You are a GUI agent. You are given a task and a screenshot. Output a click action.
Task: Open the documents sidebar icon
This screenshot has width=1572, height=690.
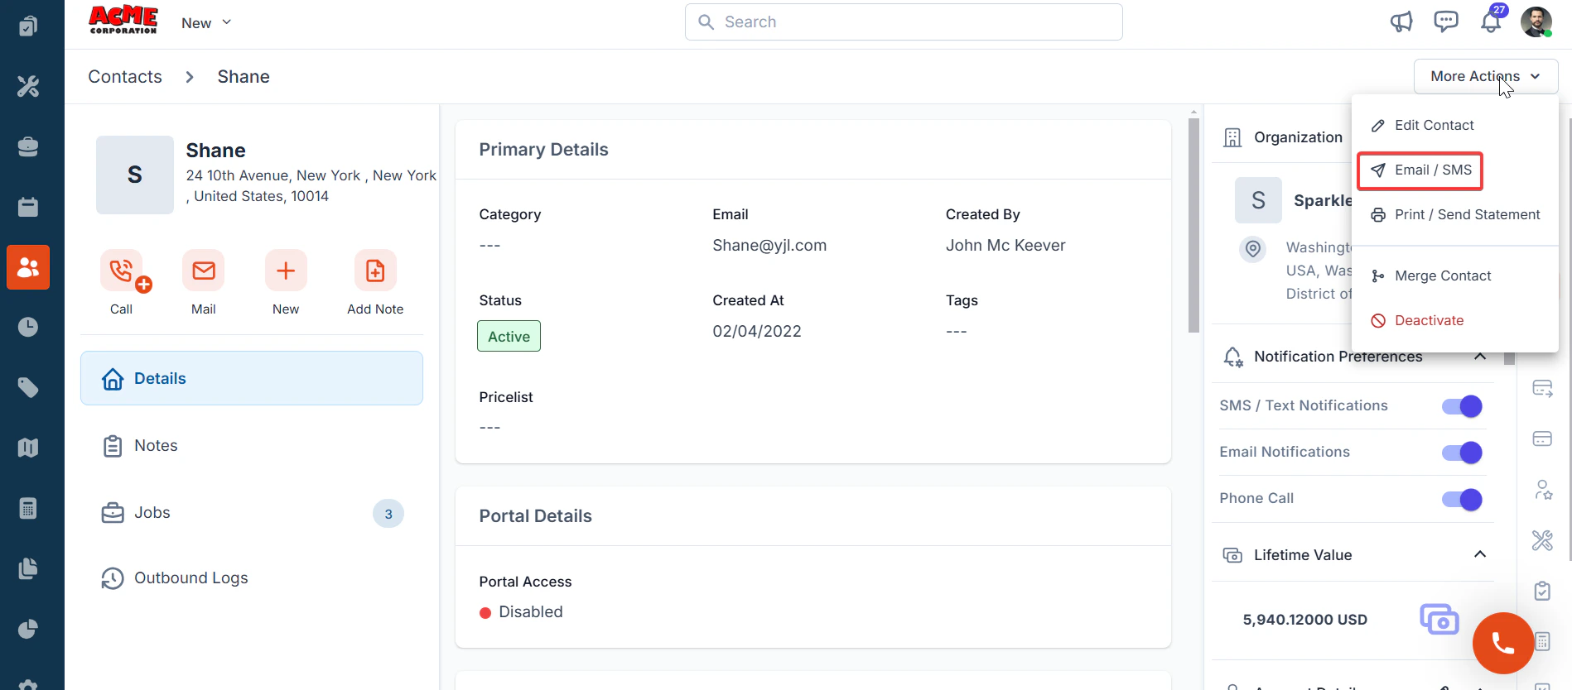[x=28, y=568]
